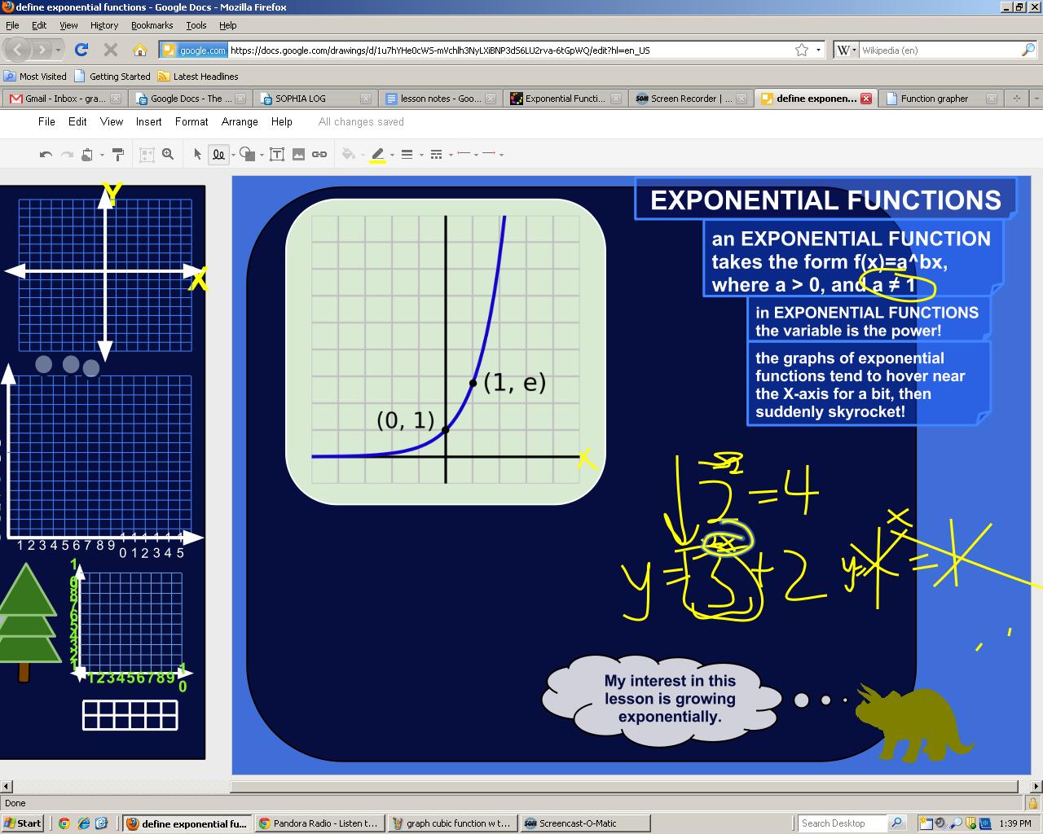Screen dimensions: 1043x834
Task: Click the Undo arrow icon
Action: click(x=46, y=154)
